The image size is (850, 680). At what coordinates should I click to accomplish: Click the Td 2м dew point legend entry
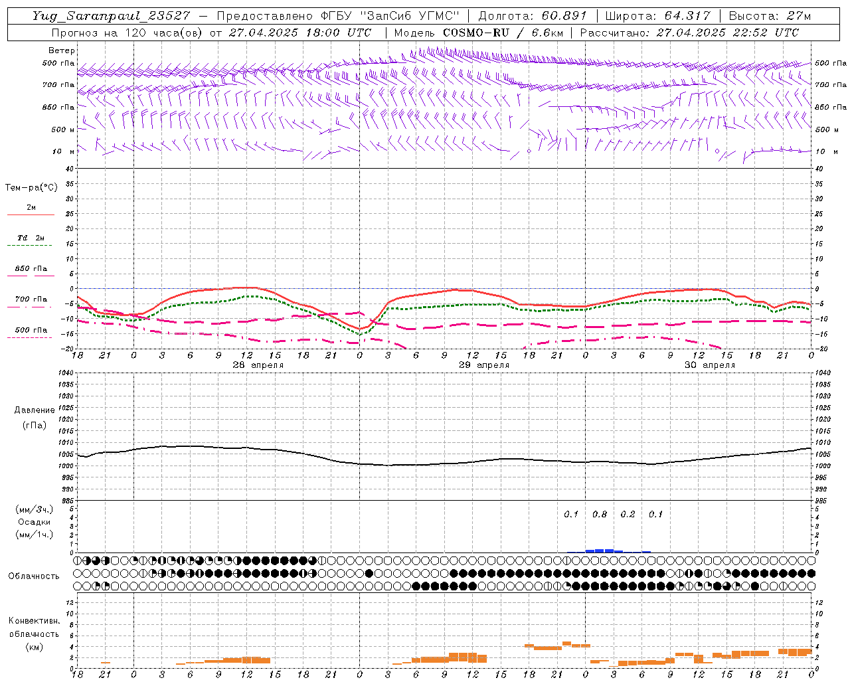(31, 238)
